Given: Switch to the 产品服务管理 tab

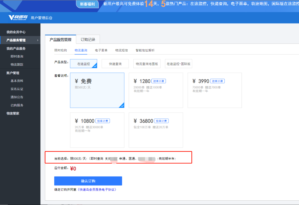Looking at the screenshot, I should pyautogui.click(x=60, y=39).
